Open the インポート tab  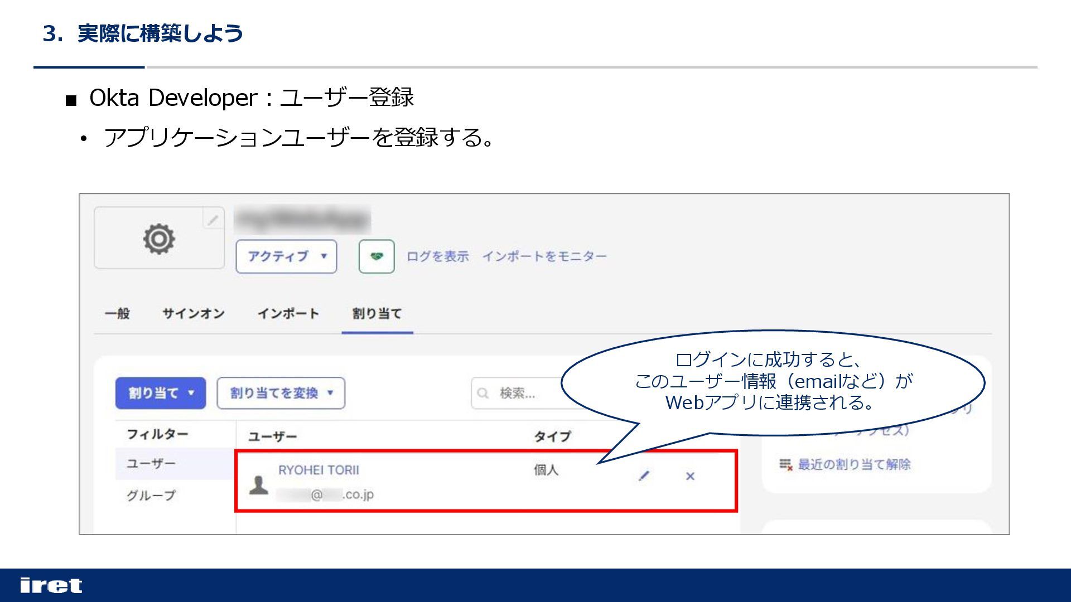tap(288, 314)
